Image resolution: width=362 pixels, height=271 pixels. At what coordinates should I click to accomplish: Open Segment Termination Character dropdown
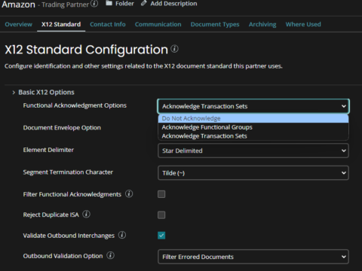(x=253, y=173)
